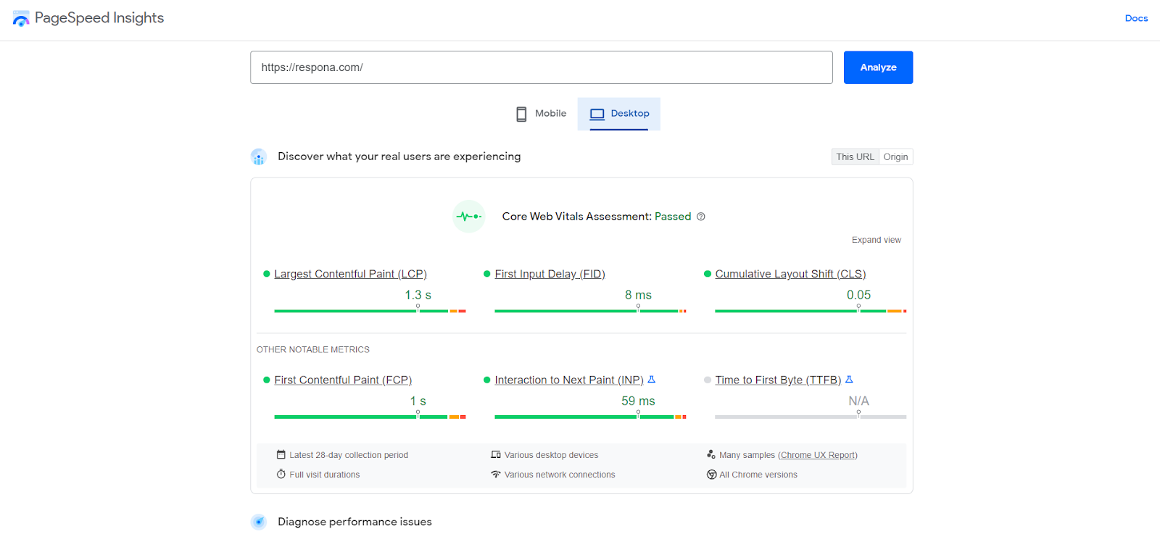This screenshot has height=542, width=1160.
Task: Click the INP distribution bar
Action: pyautogui.click(x=590, y=417)
